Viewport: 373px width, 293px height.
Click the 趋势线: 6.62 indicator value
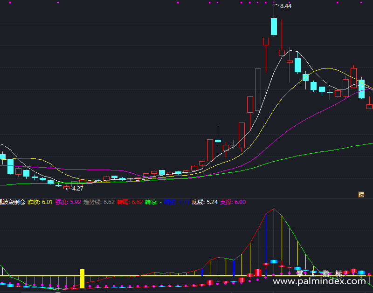[99, 202]
